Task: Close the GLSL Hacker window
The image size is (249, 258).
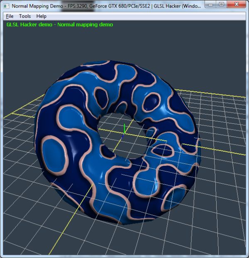Action: [237, 5]
